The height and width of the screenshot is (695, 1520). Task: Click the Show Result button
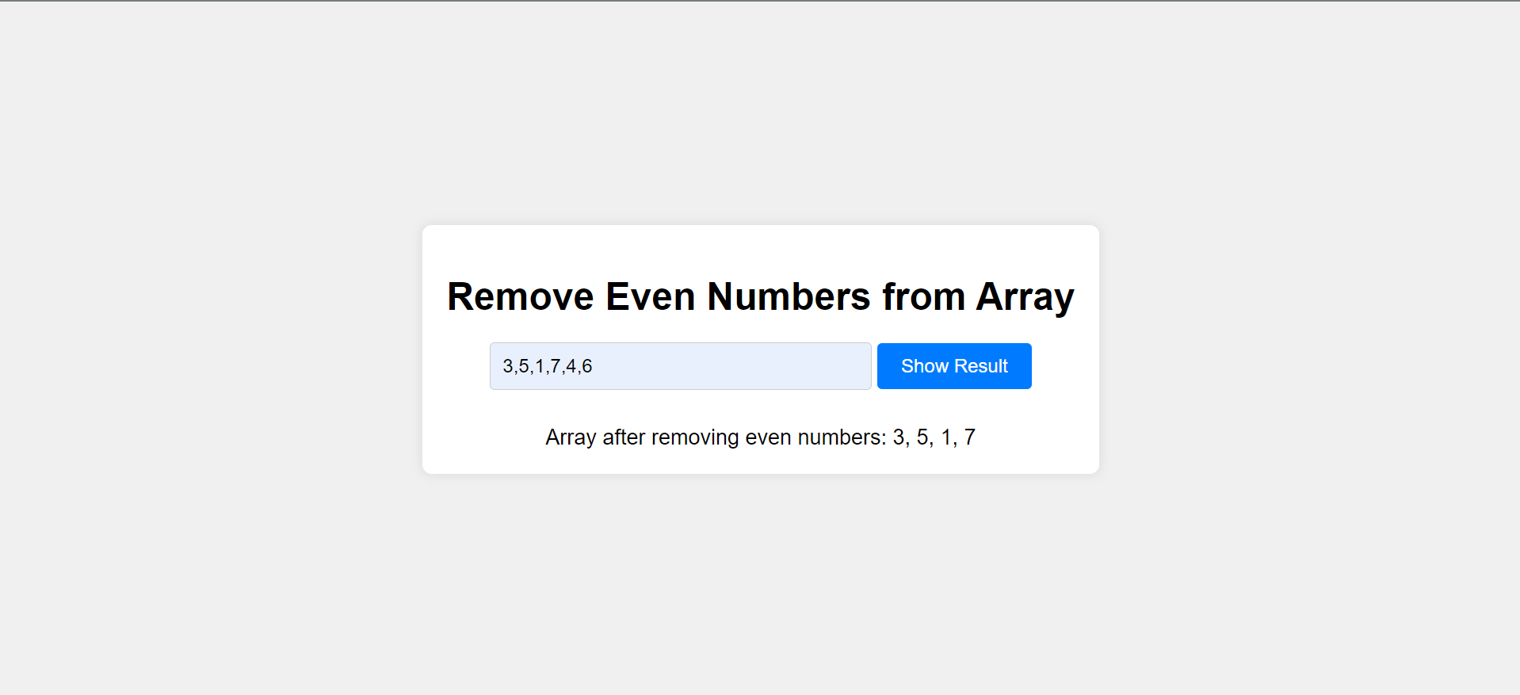point(954,366)
